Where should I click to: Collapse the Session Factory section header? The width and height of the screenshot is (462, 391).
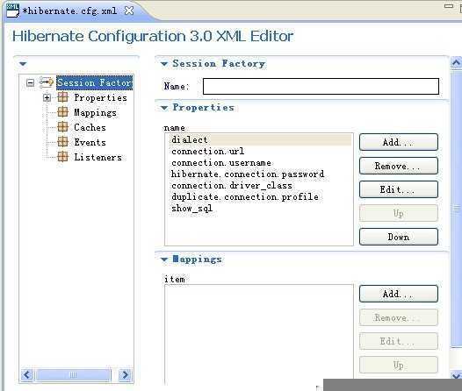(x=164, y=63)
